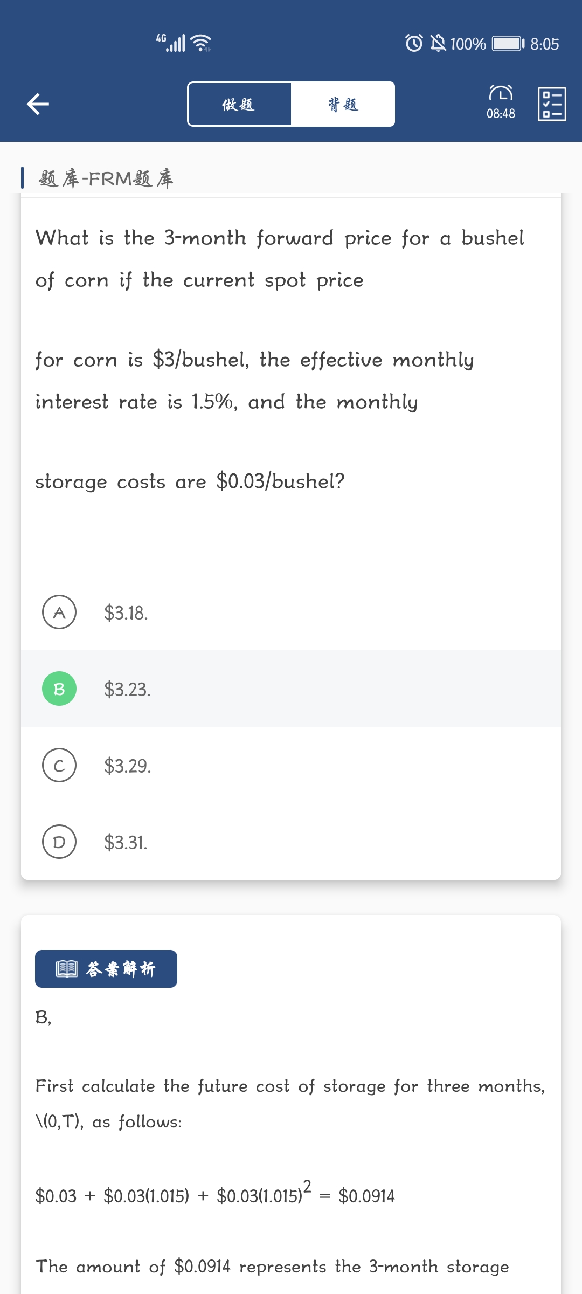Tap the alarm icon in status bar
Image resolution: width=582 pixels, height=1294 pixels.
point(414,43)
